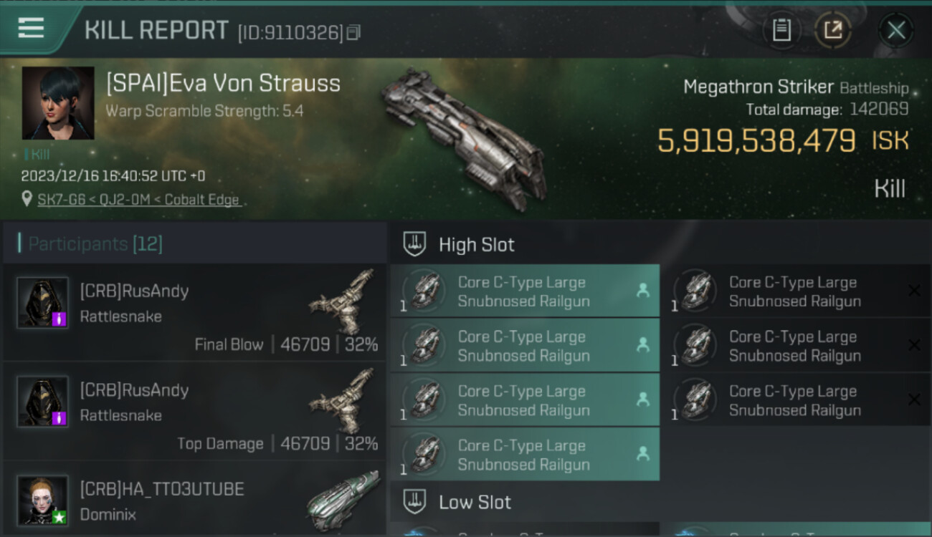This screenshot has width=932, height=537.
Task: Select HA_TTO3UTUBE Dominix participant entry
Action: (194, 500)
